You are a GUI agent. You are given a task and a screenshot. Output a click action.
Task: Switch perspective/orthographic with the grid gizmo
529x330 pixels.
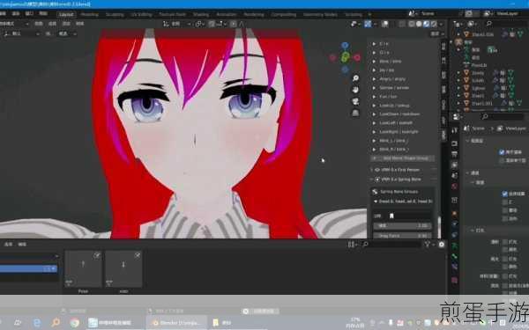pyautogui.click(x=355, y=113)
